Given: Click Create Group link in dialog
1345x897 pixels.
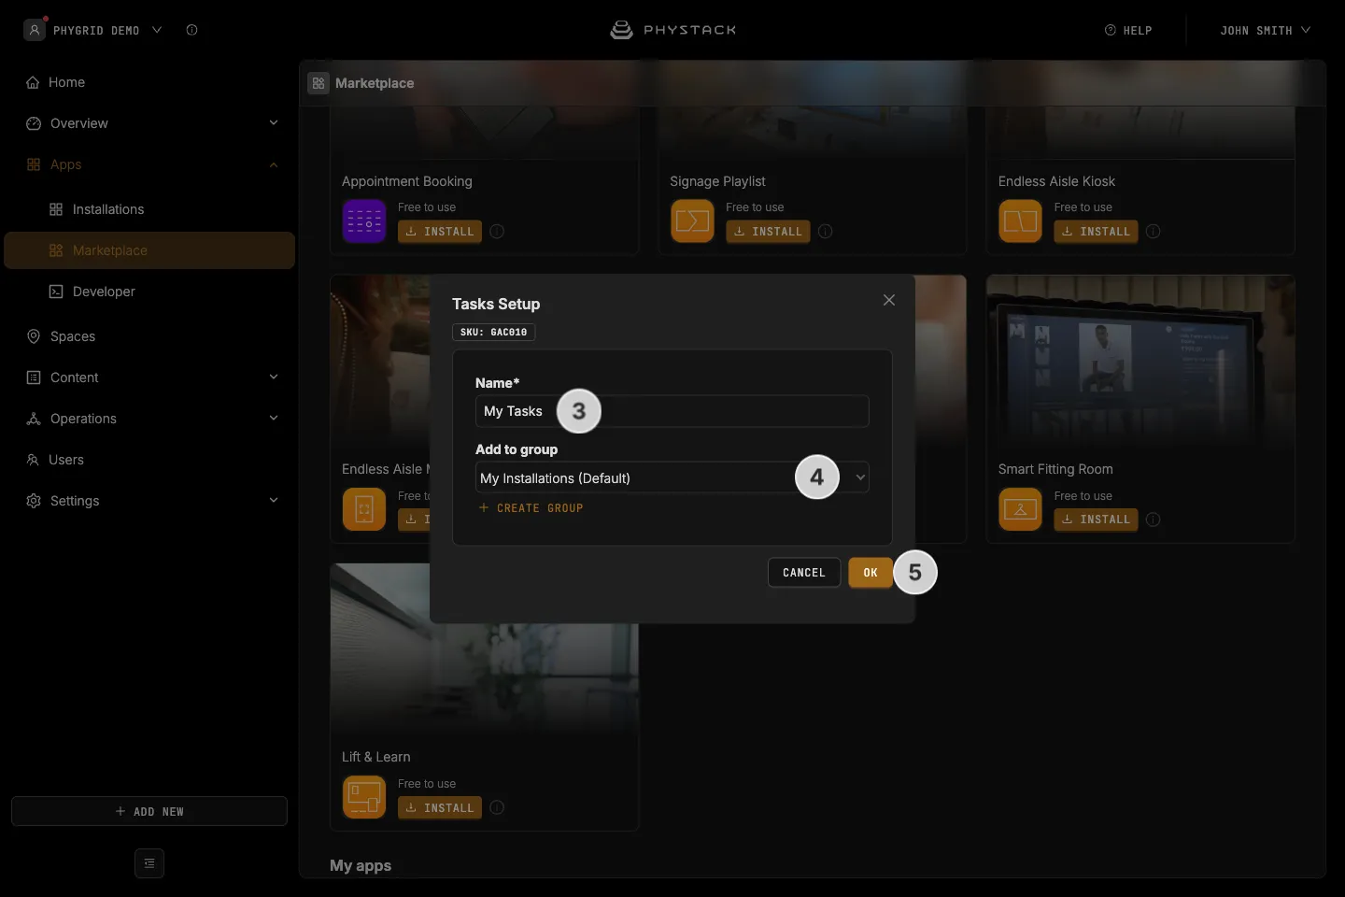Looking at the screenshot, I should [531, 508].
